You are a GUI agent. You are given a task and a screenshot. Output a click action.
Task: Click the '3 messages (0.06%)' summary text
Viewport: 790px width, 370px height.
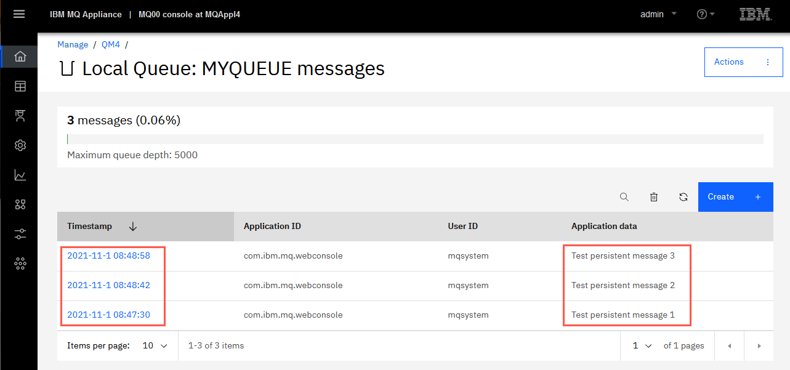click(x=124, y=120)
